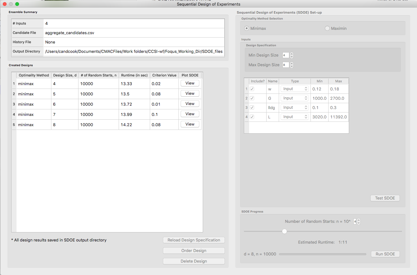
Task: Click the Max Design Size stepper arrows
Action: (x=291, y=65)
